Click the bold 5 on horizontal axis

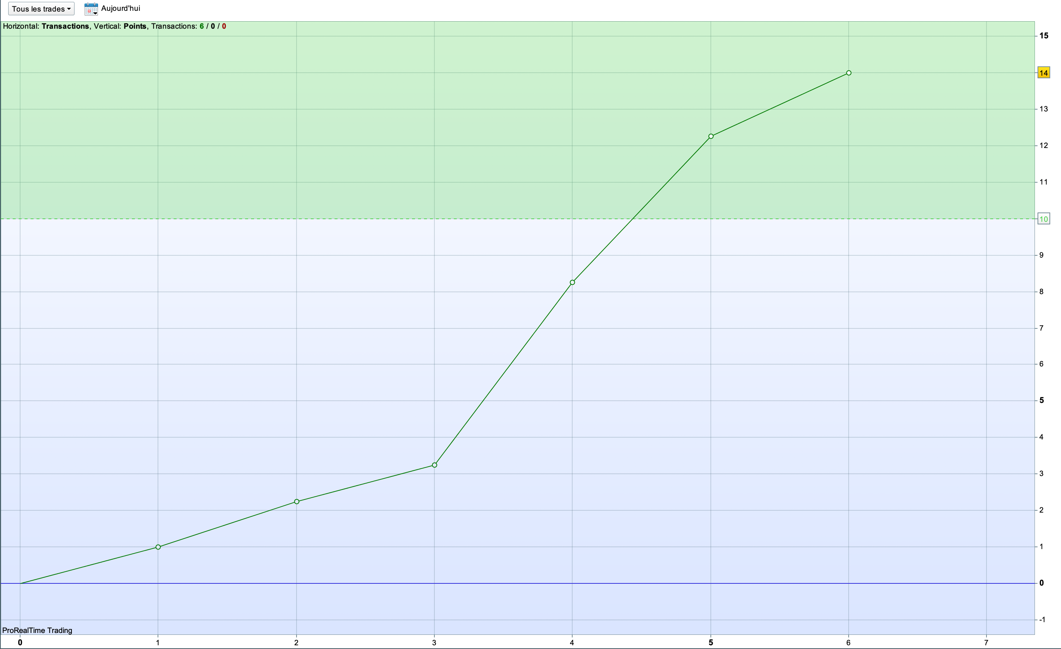[710, 643]
